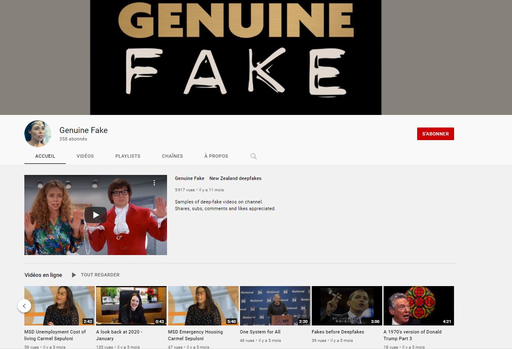Play the featured channel trailer video
Image resolution: width=512 pixels, height=349 pixels.
click(96, 215)
